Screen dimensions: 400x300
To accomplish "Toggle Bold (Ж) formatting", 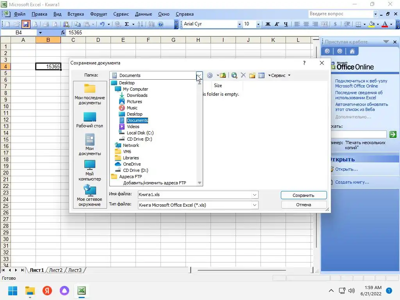I will (x=268, y=24).
